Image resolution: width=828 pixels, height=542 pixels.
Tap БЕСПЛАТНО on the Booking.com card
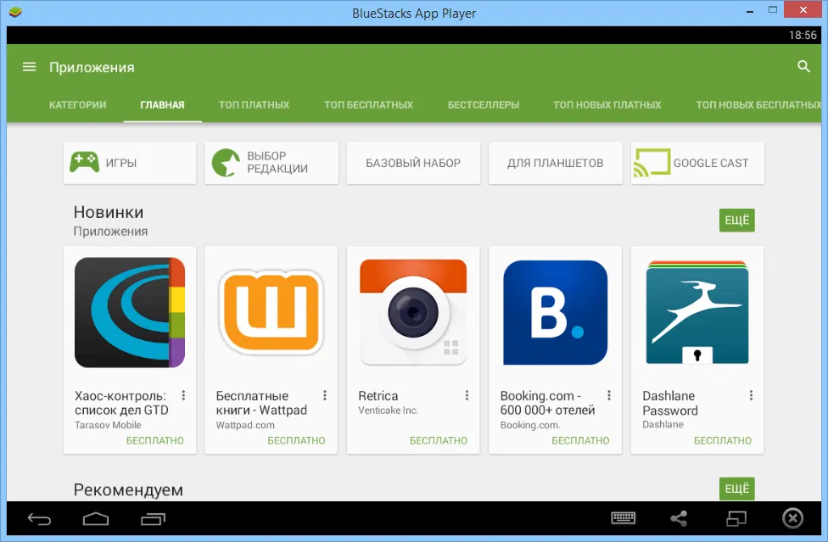pyautogui.click(x=582, y=440)
